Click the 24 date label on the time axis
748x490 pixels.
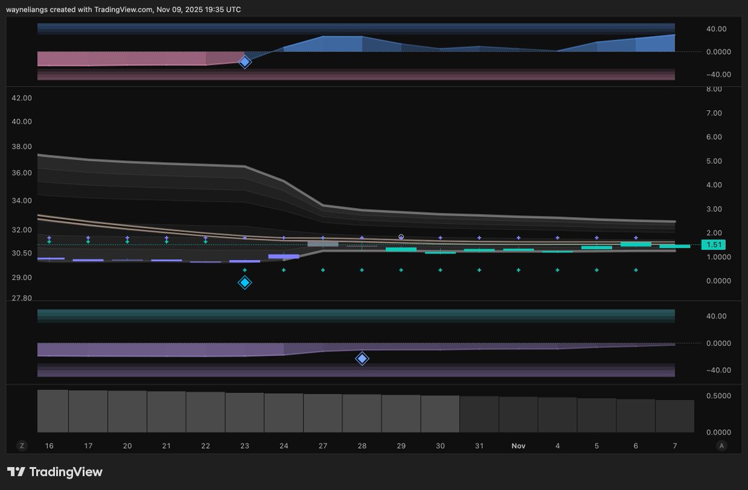pos(284,446)
